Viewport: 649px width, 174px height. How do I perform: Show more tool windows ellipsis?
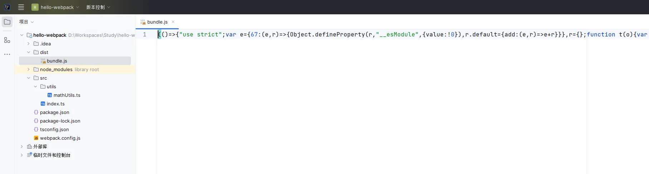[7, 54]
